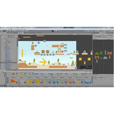Open the Collab dropdown in toolbar
Screen dimensions: 114x114
(87, 31)
